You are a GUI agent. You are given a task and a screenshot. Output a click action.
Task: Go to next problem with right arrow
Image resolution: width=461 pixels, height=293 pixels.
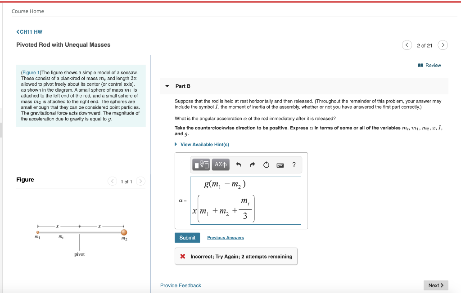[443, 45]
